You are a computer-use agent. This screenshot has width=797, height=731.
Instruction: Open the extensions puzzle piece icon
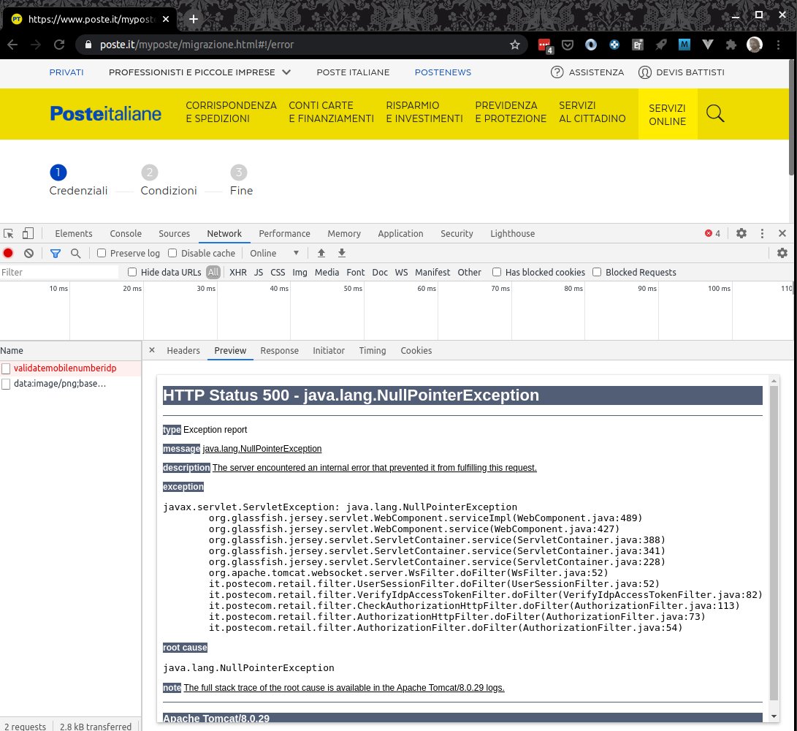click(x=731, y=45)
